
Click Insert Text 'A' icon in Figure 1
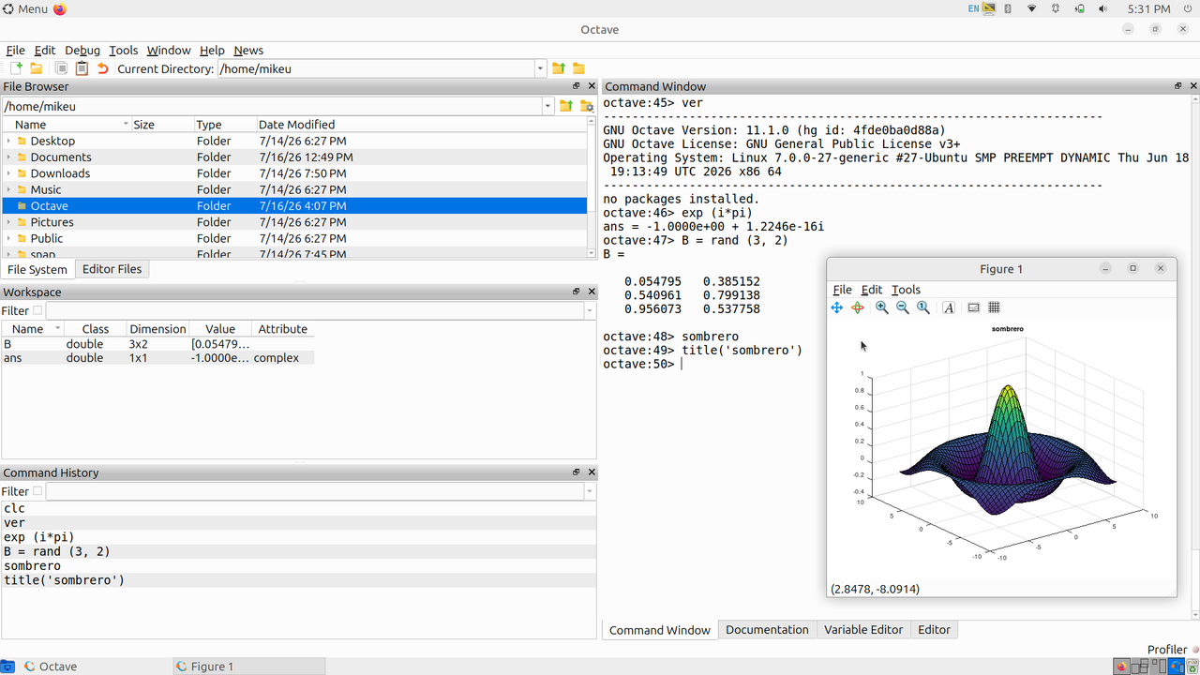point(949,307)
